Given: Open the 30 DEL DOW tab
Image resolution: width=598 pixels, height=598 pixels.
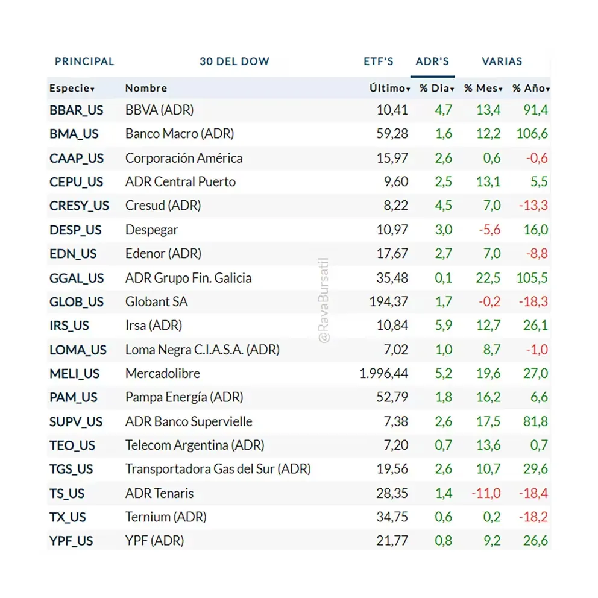Looking at the screenshot, I should 234,61.
